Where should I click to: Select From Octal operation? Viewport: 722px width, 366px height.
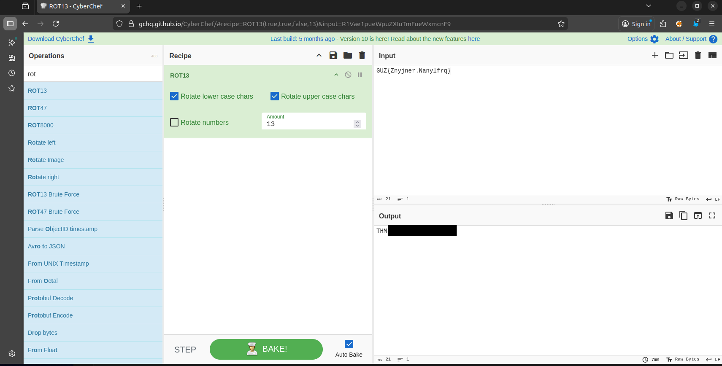[93, 281]
